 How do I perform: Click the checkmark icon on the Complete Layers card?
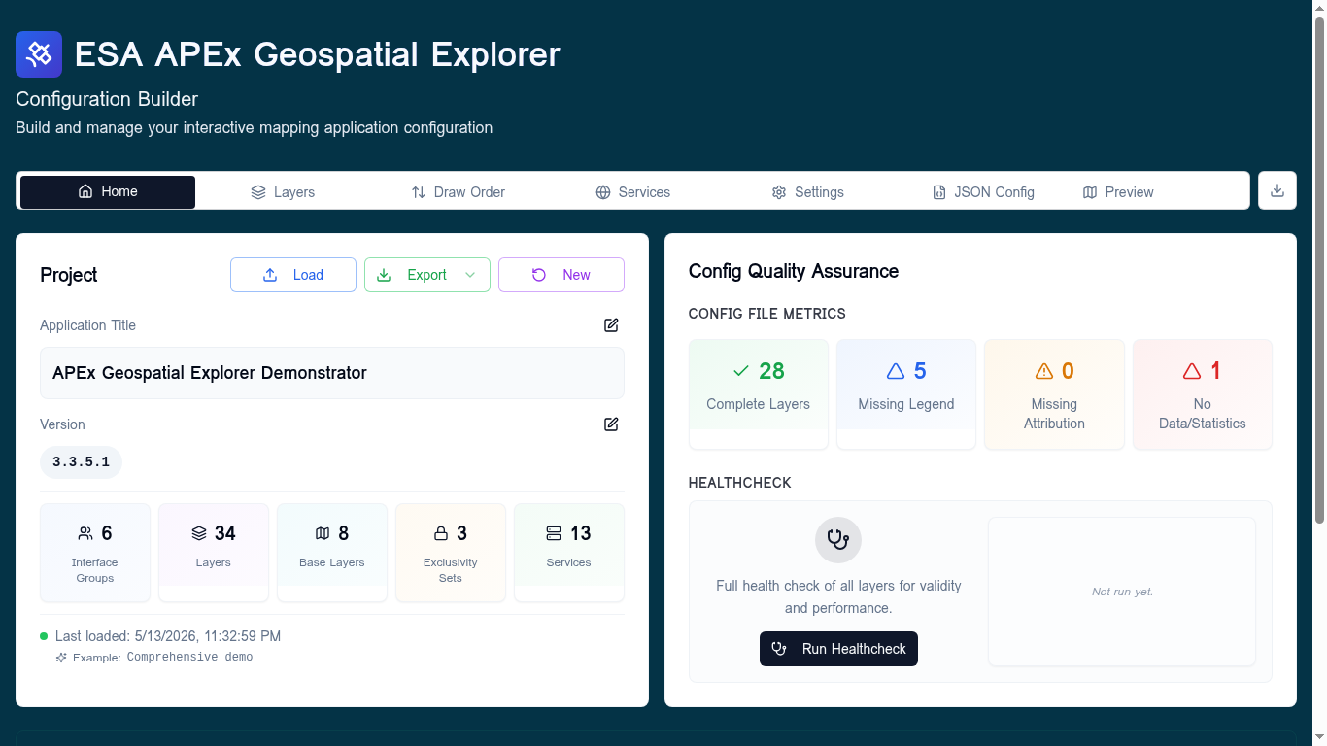741,371
